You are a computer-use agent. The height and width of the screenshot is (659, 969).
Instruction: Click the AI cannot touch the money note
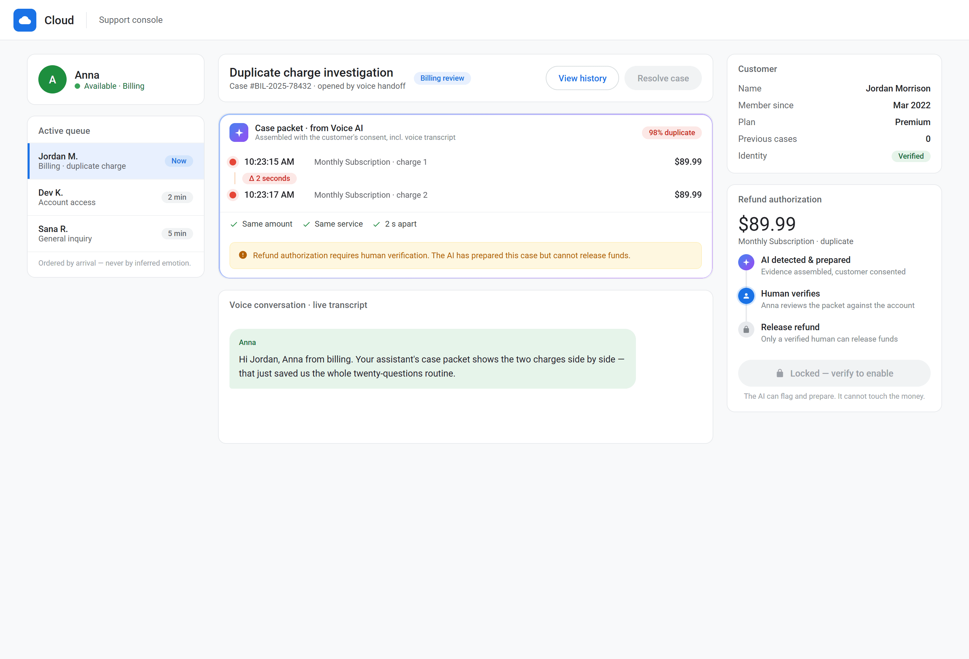coord(834,396)
